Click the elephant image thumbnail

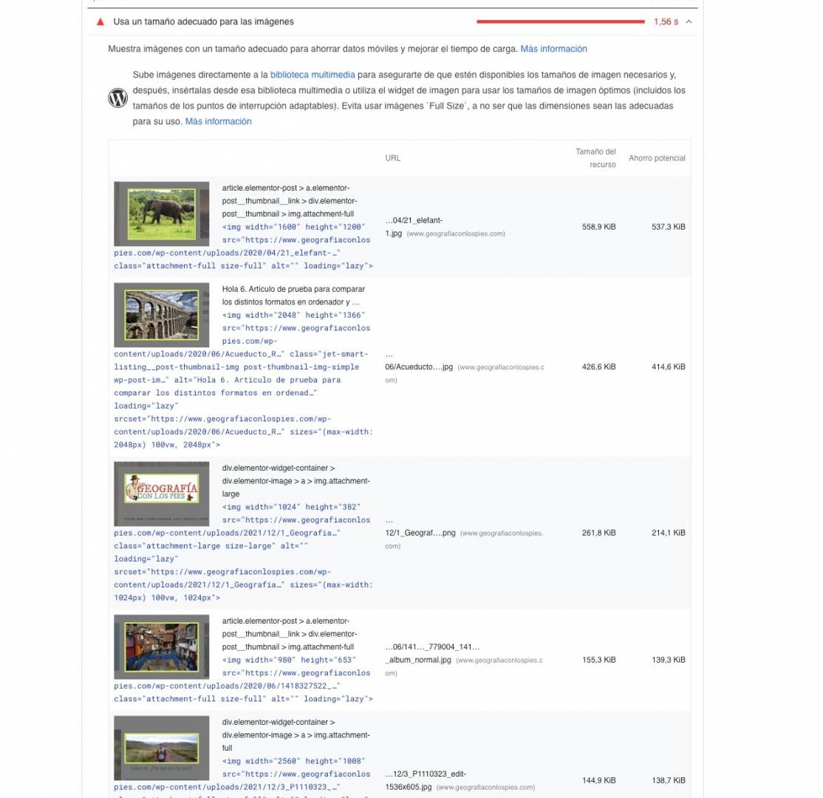pyautogui.click(x=162, y=214)
